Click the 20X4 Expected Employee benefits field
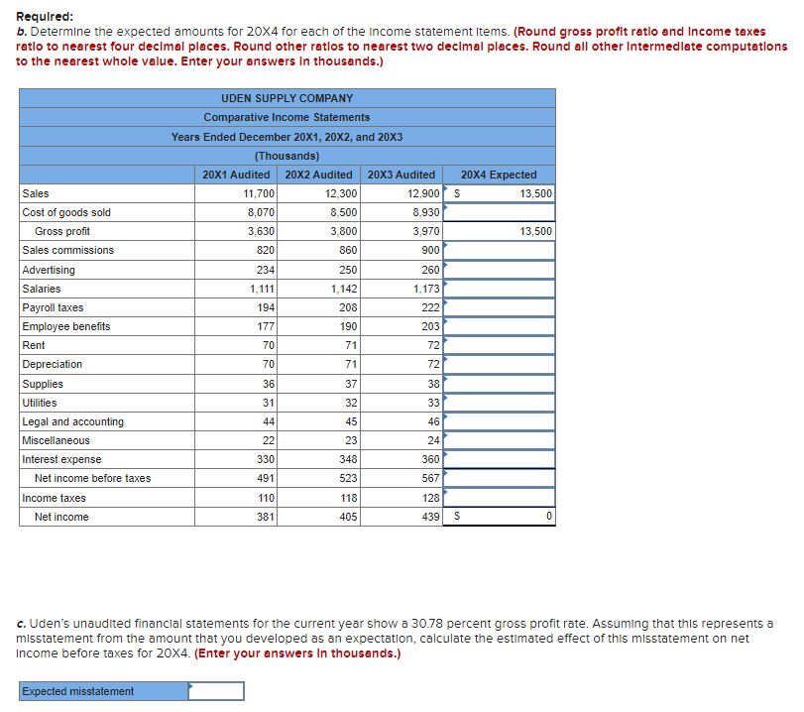The height and width of the screenshot is (712, 804). tap(499, 327)
